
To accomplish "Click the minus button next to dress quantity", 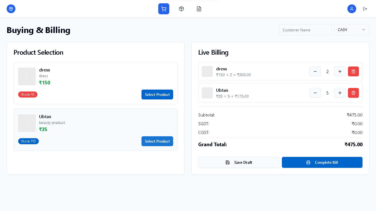I will [315, 71].
